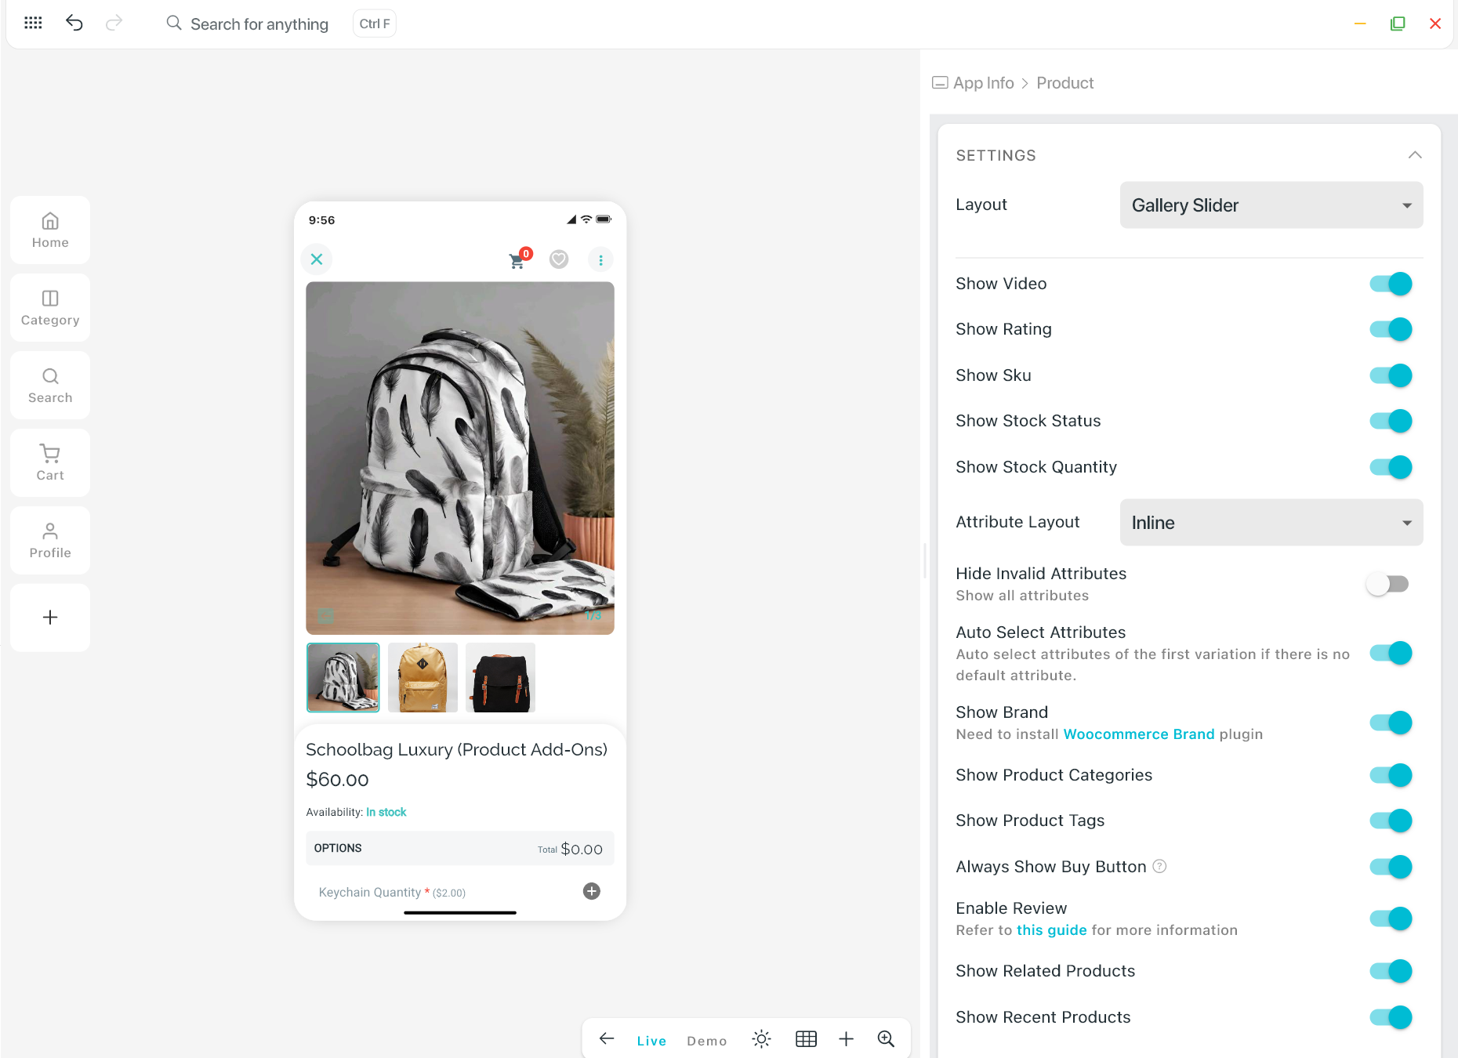This screenshot has height=1058, width=1458.
Task: Open the apps grid menu icon
Action: tap(33, 23)
